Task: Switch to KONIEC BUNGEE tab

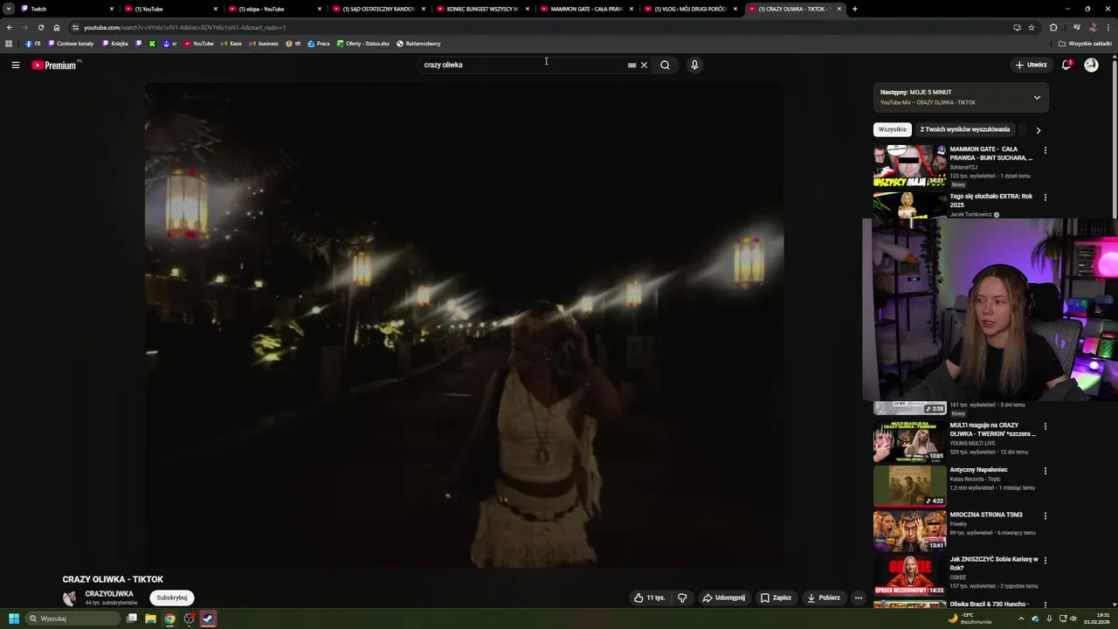Action: (481, 9)
